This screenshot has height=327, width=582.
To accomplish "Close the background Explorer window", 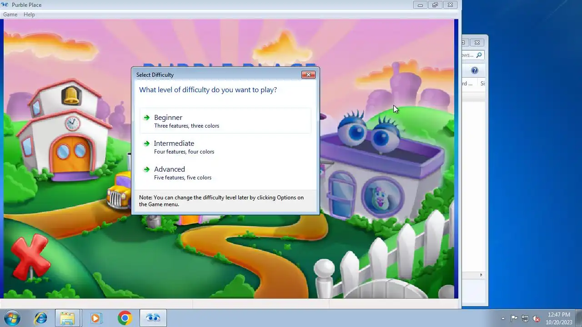I will click(477, 43).
